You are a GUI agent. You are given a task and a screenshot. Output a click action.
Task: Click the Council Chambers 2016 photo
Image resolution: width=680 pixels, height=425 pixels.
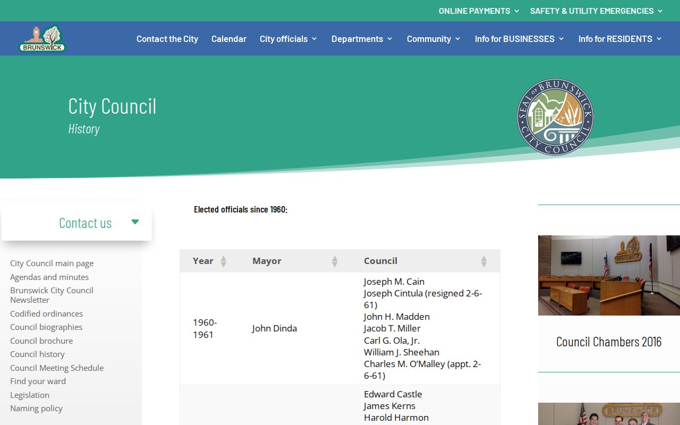click(x=609, y=275)
